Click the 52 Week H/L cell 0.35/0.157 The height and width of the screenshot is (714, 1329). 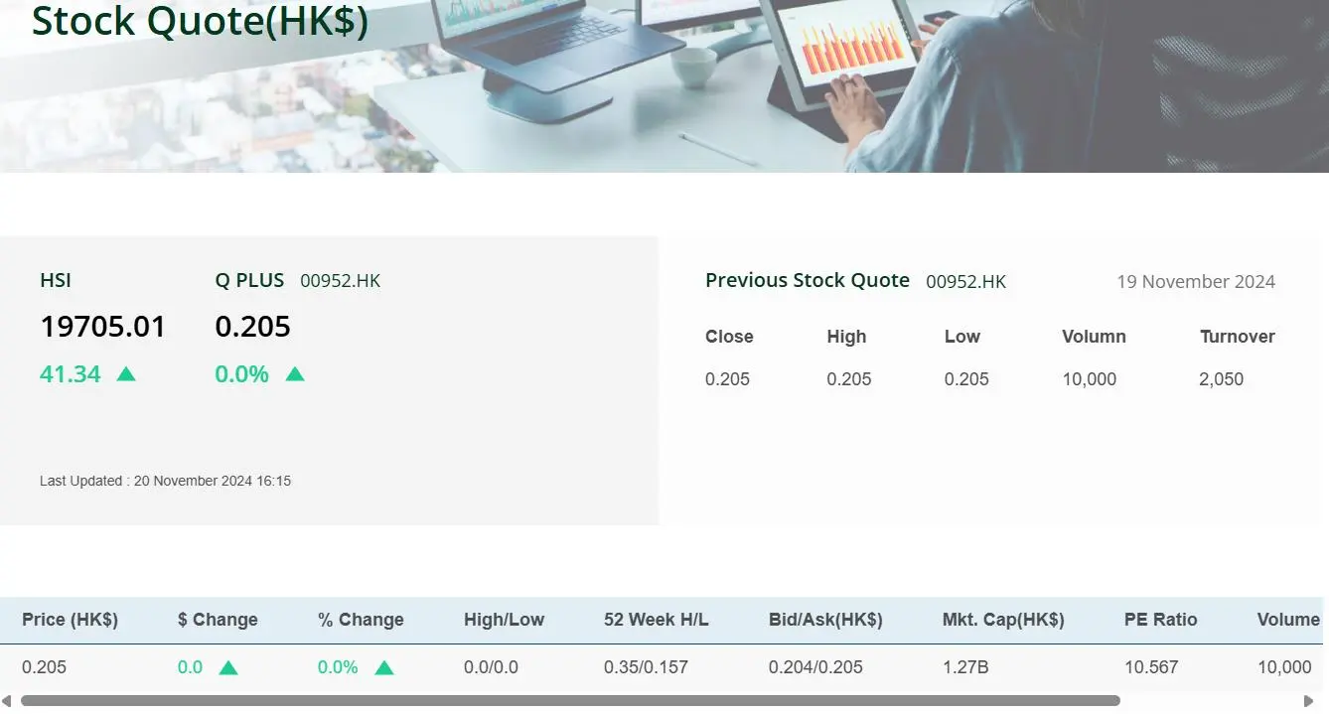(x=646, y=667)
